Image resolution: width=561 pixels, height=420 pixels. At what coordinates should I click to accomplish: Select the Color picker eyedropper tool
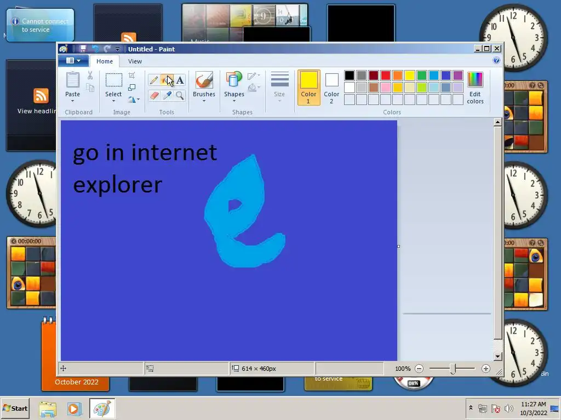pos(167,95)
